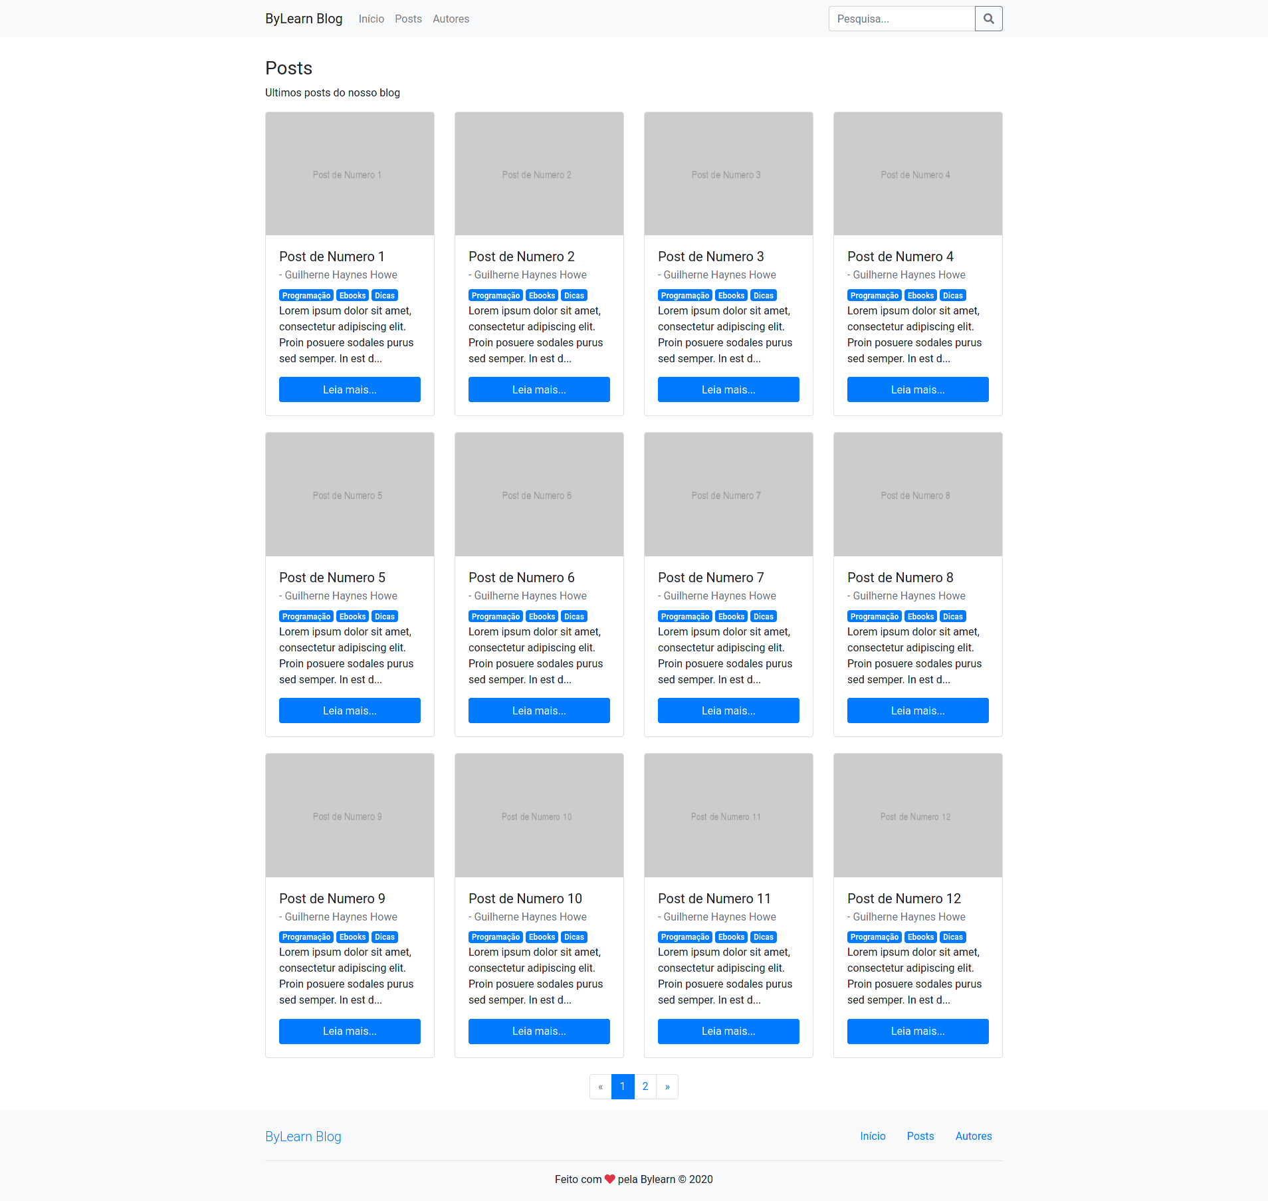Select page 1 in pagination
This screenshot has width=1268, height=1201.
pyautogui.click(x=623, y=1087)
